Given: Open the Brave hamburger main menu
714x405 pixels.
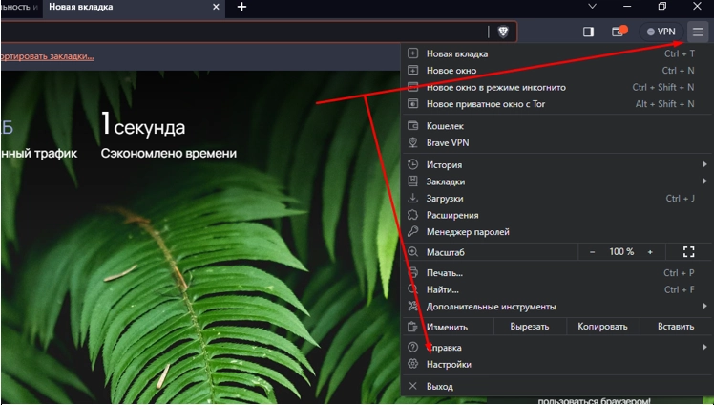Looking at the screenshot, I should pos(698,32).
